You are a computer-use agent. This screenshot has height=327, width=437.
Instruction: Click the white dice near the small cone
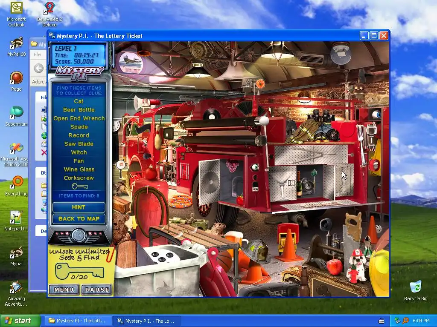[x=379, y=229]
